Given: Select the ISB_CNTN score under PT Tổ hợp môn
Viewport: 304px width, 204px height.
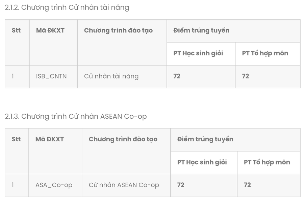Looking at the screenshot, I should click(246, 76).
